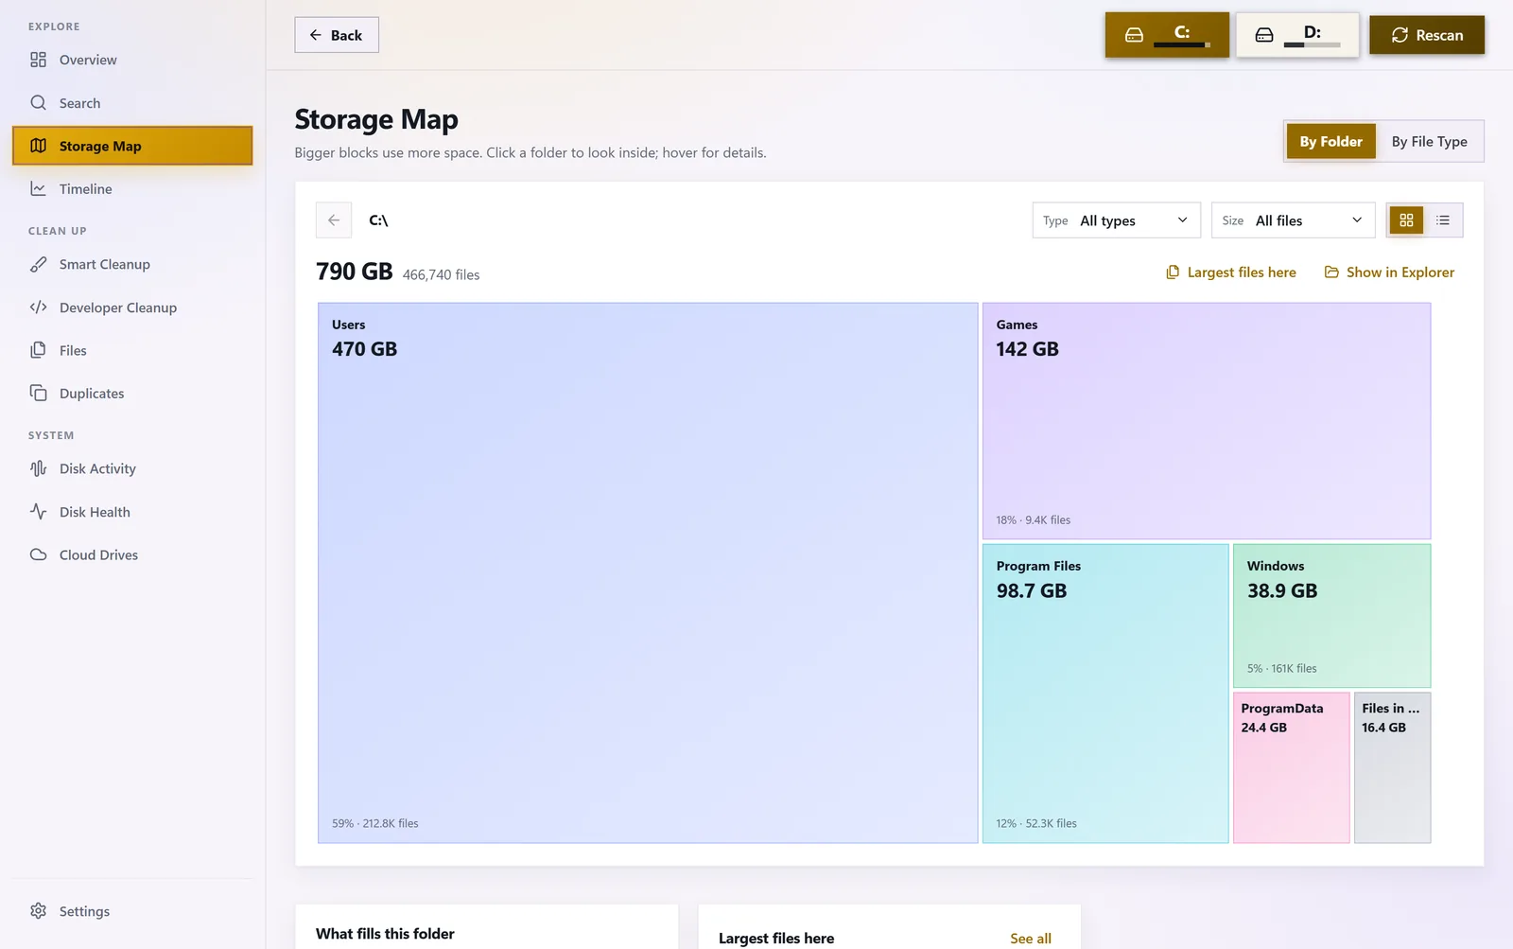Click the 790 GB total size
Image resolution: width=1513 pixels, height=949 pixels.
[355, 272]
